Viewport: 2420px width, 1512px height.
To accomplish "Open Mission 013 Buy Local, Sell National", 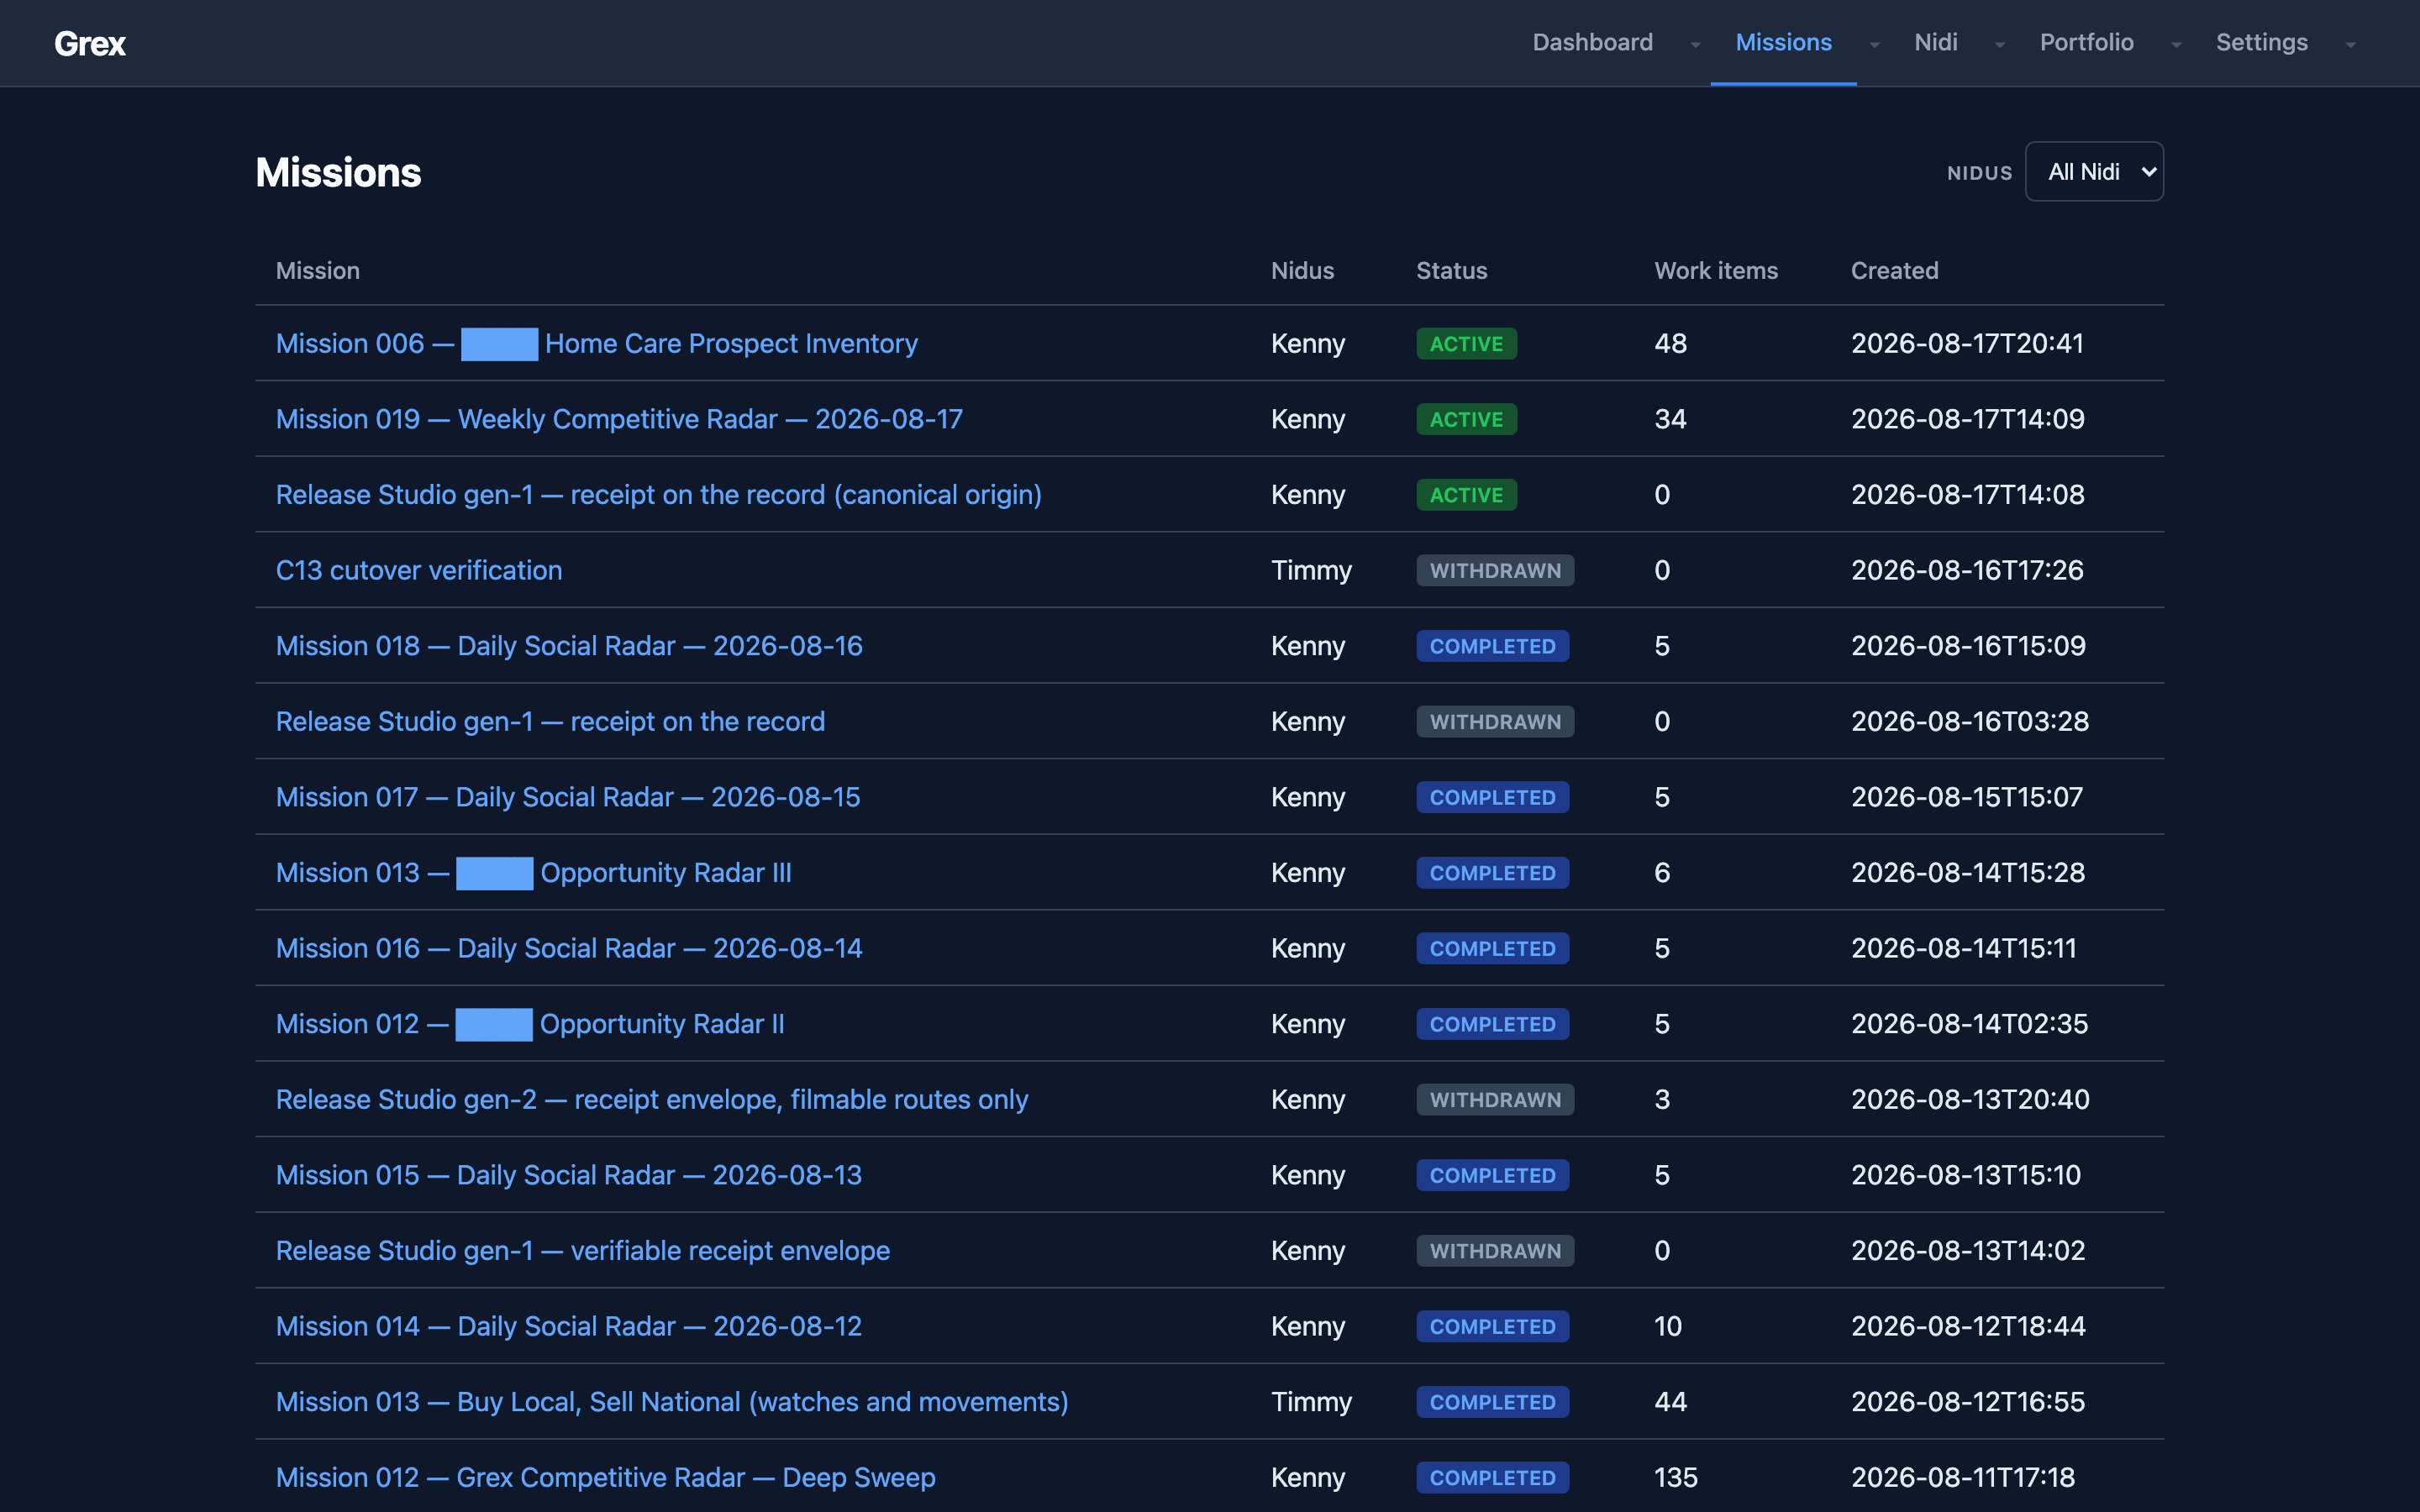I will click(x=672, y=1402).
